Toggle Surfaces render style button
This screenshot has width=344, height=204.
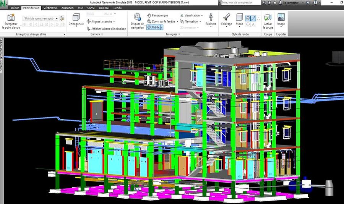coord(247,18)
